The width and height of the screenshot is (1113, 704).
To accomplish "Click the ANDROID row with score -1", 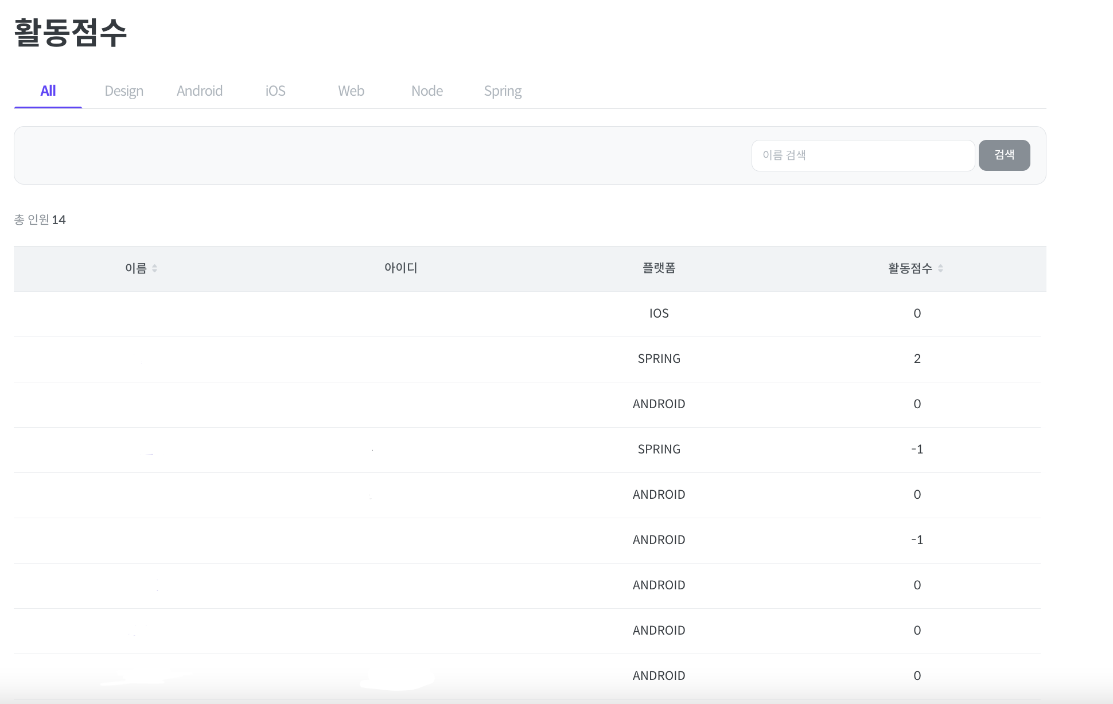I will pos(659,540).
